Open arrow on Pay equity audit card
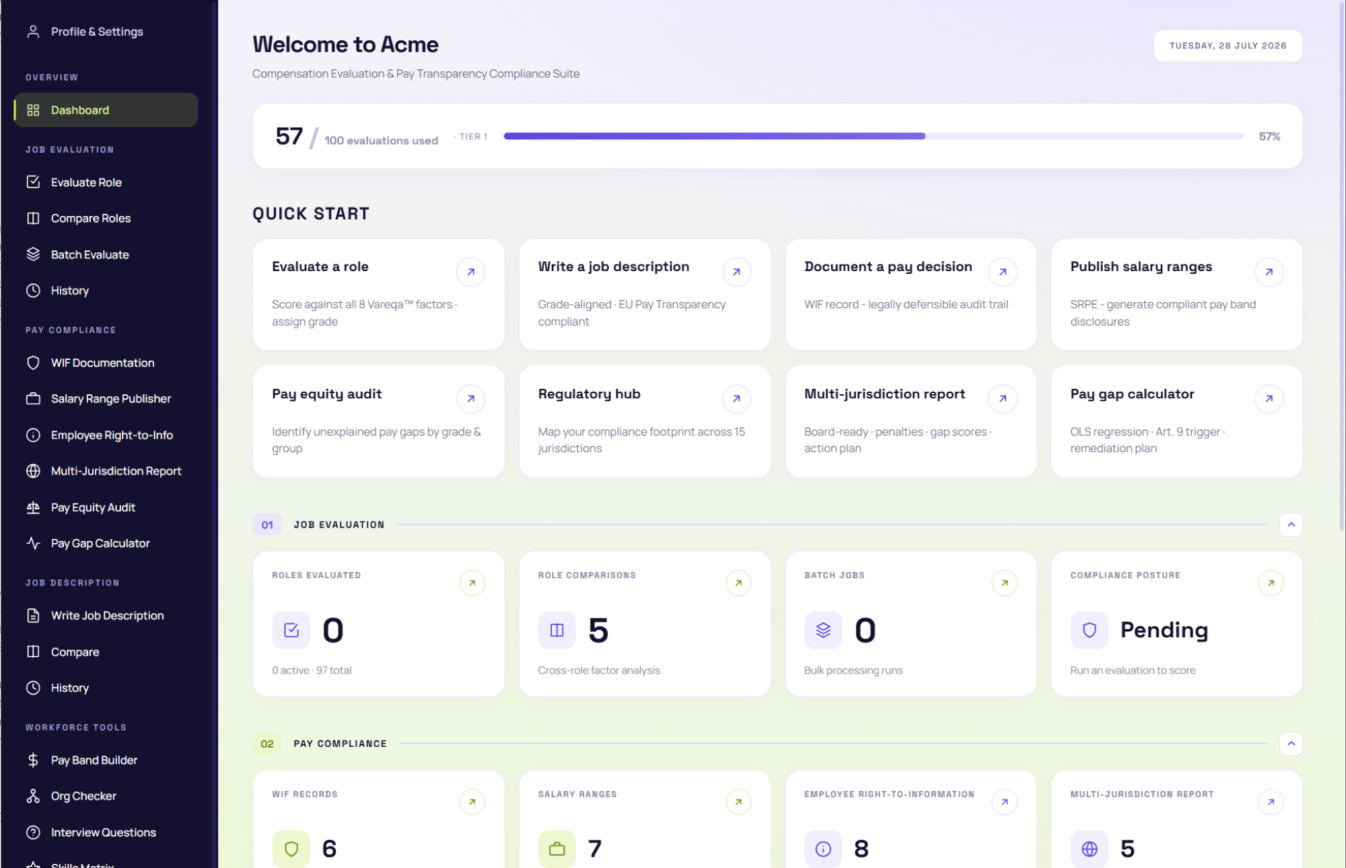Image resolution: width=1346 pixels, height=868 pixels. (x=470, y=399)
